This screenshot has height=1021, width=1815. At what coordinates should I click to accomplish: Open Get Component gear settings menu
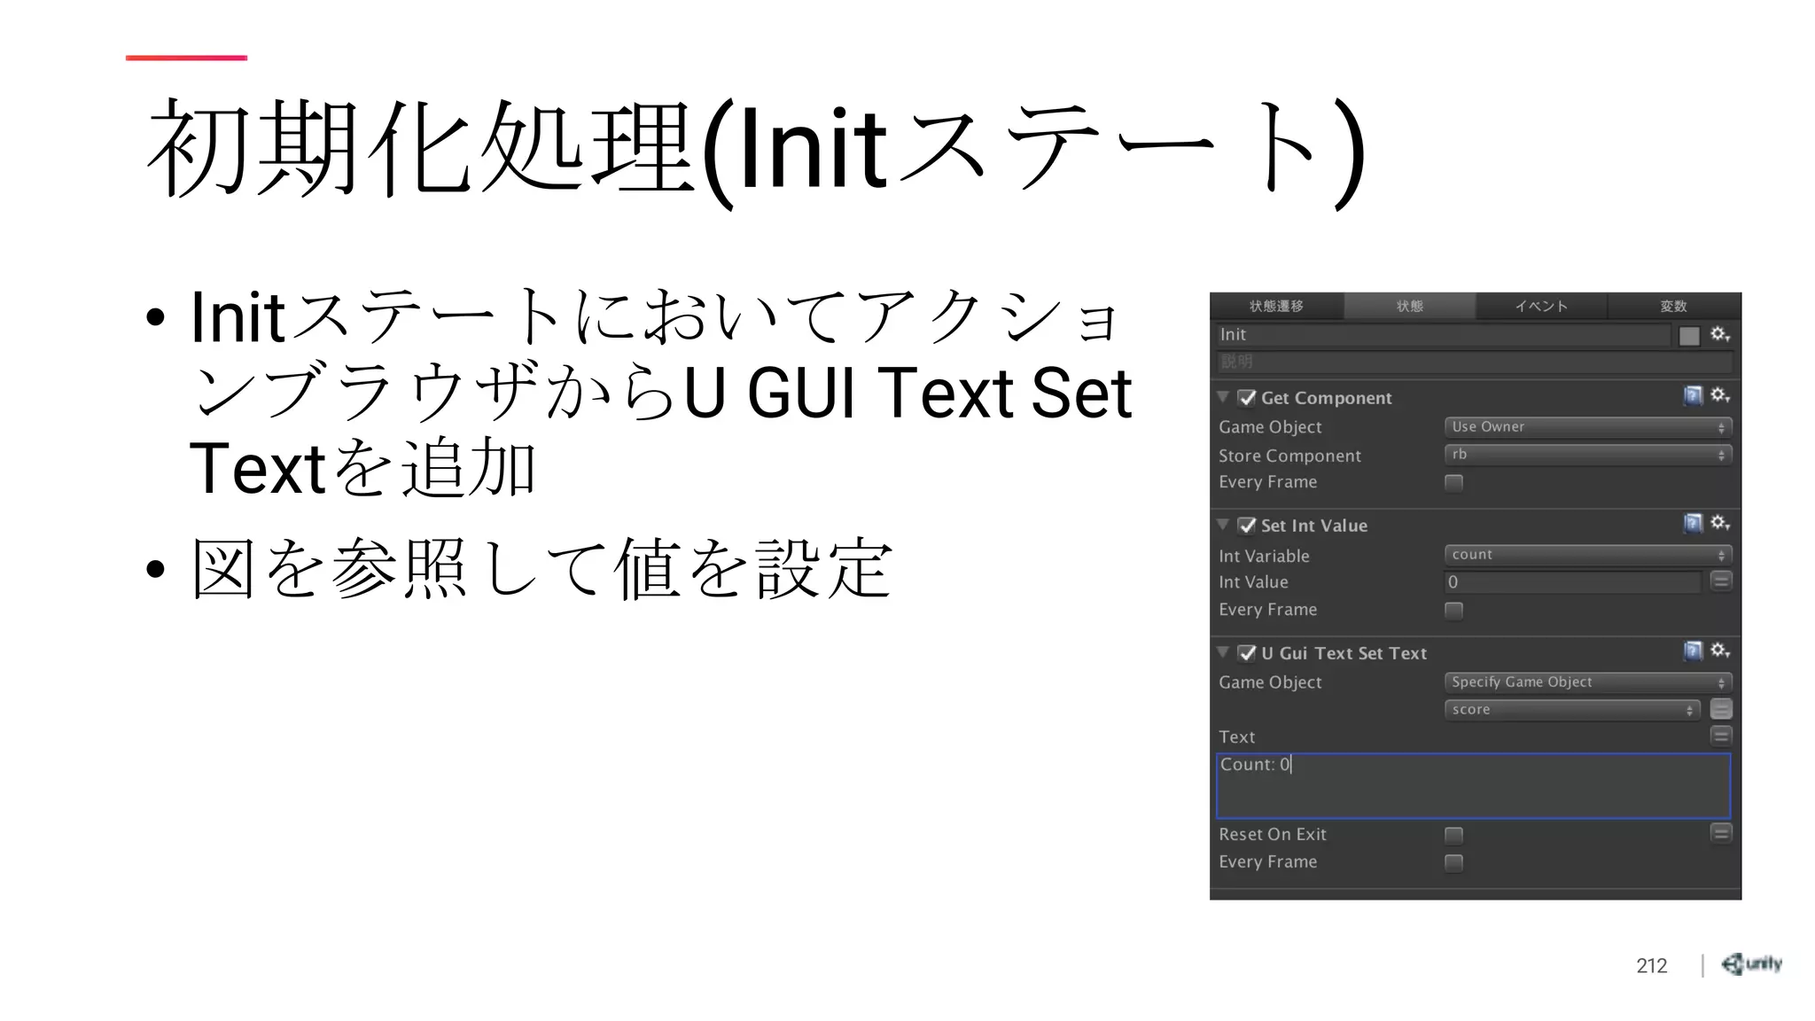point(1719,395)
